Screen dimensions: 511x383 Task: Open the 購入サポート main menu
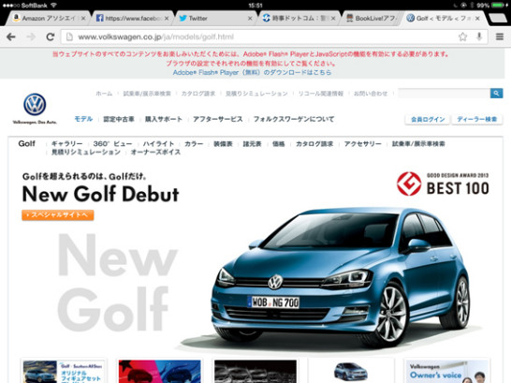coord(164,119)
